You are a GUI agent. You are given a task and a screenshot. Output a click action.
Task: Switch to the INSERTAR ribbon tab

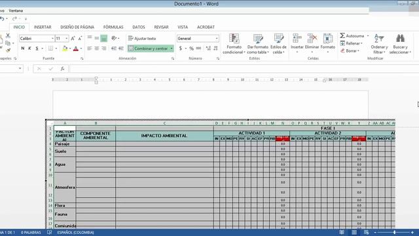pyautogui.click(x=43, y=27)
